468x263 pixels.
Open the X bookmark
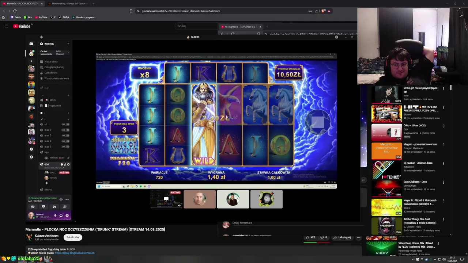tap(53, 17)
